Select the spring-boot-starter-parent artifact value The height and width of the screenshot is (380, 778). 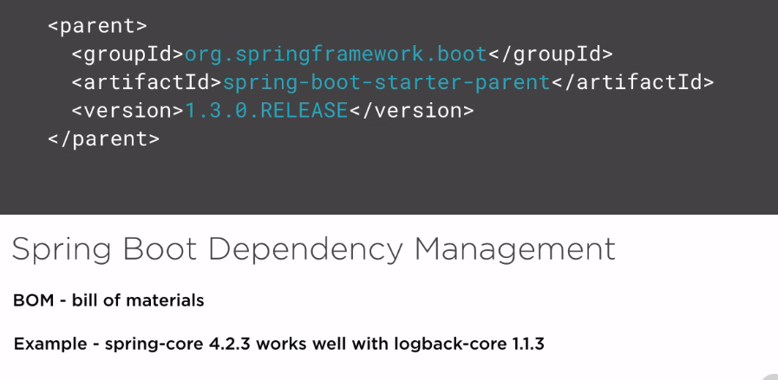(387, 83)
